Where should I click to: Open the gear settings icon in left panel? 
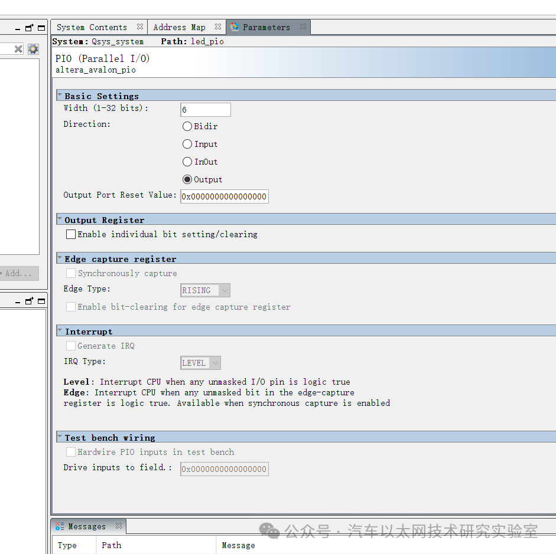coord(33,49)
